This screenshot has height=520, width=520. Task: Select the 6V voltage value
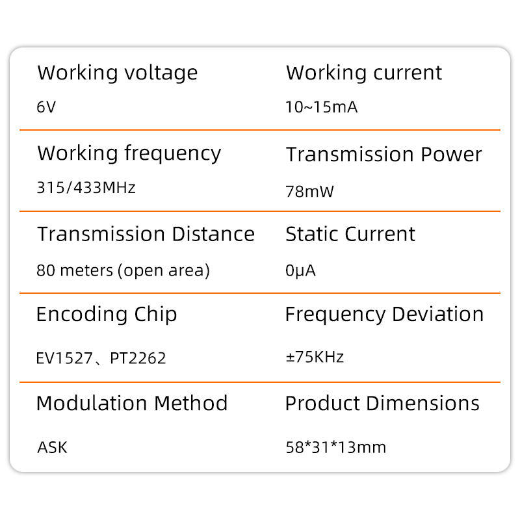pos(47,107)
